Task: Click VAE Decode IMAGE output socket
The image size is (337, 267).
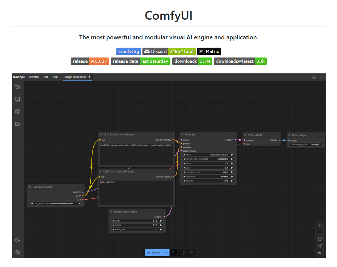Action: click(279, 140)
